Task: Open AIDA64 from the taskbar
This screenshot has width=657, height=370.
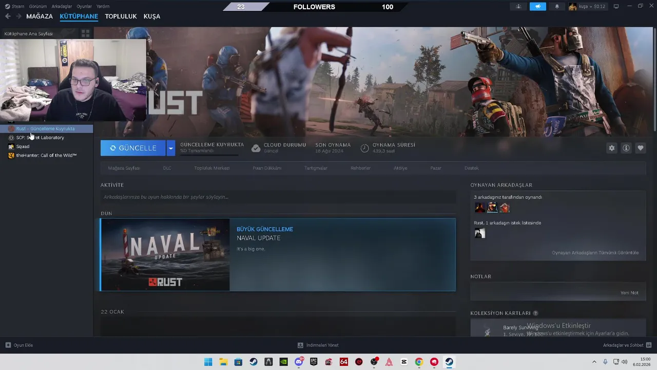Action: [x=344, y=362]
